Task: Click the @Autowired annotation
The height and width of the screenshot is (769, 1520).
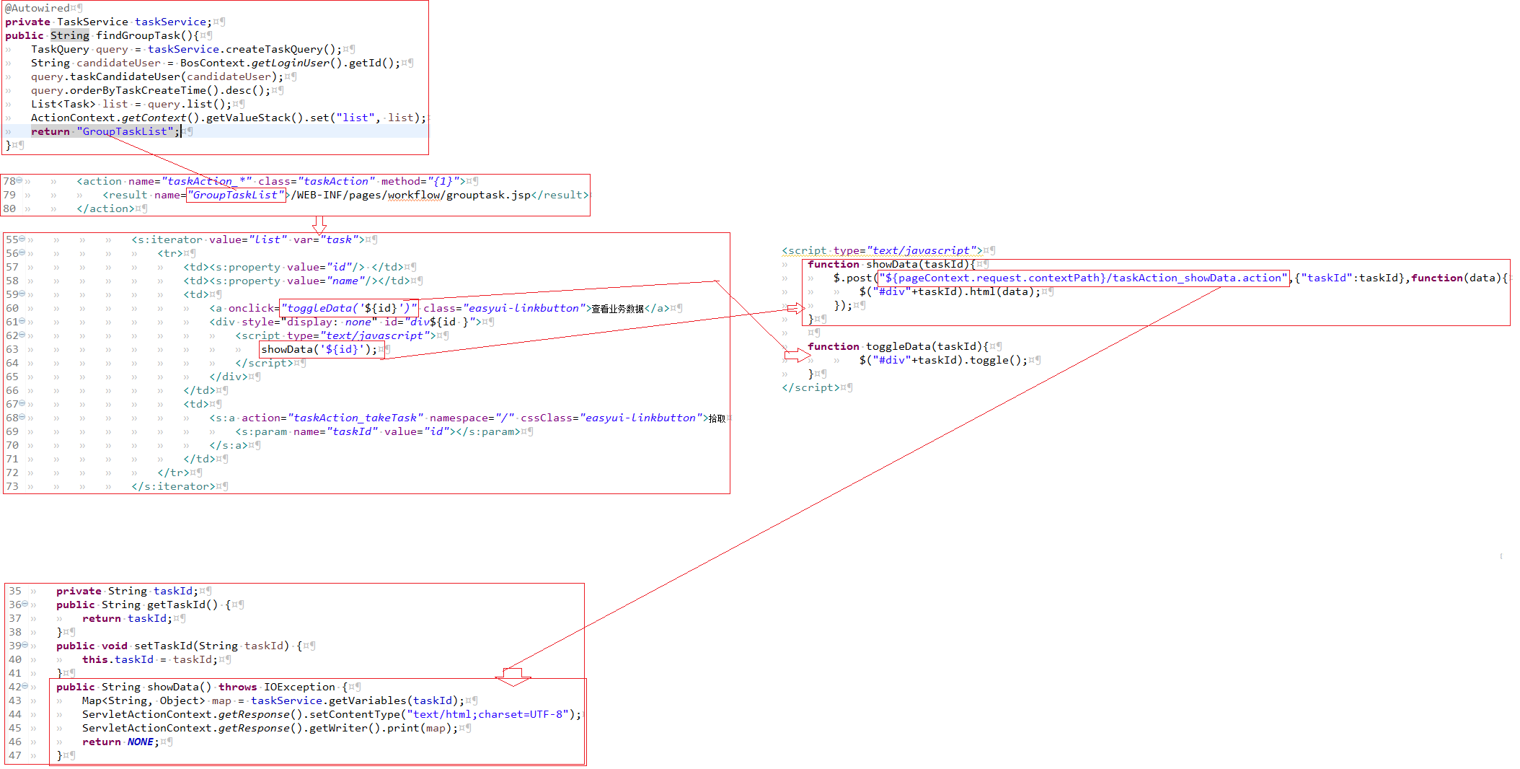Action: pyautogui.click(x=37, y=8)
